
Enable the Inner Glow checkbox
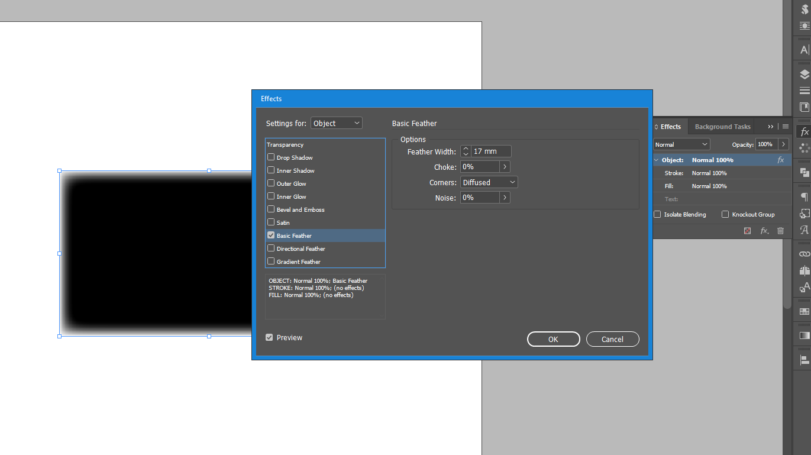271,196
